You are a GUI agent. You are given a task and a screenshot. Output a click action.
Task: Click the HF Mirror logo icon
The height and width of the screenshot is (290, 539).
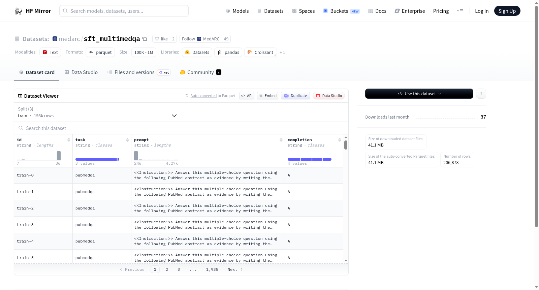point(19,11)
